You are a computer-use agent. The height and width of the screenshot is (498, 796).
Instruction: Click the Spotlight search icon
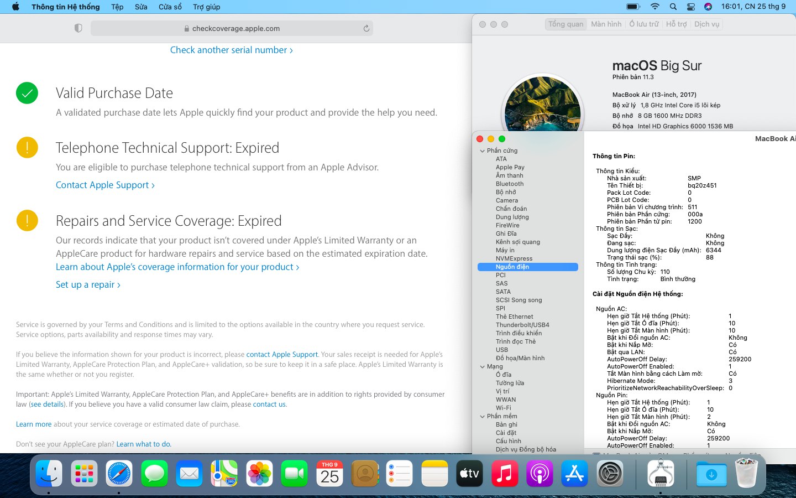[673, 7]
